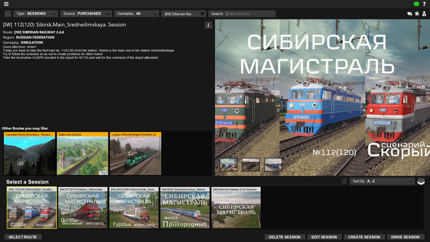Screen dimensions: 430x242
Task: Open the Canadian Rocky Mountains route suggestion
Action: tap(30, 154)
